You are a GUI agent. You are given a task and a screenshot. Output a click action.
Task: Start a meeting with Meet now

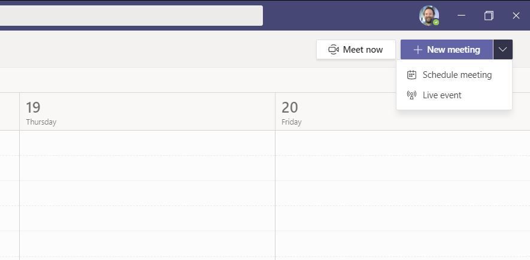356,50
